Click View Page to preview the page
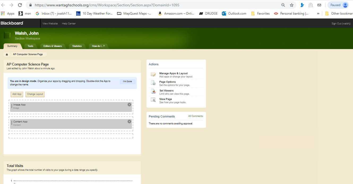This screenshot has height=184, width=353. [x=165, y=99]
